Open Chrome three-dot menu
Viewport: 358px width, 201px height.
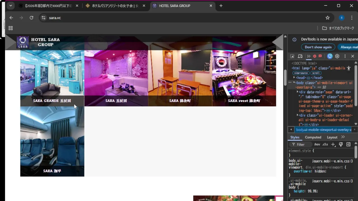(x=352, y=18)
